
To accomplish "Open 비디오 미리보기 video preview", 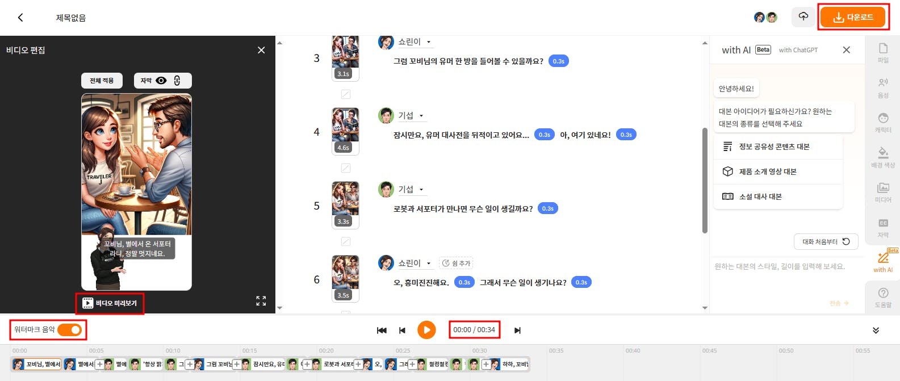I will click(110, 303).
